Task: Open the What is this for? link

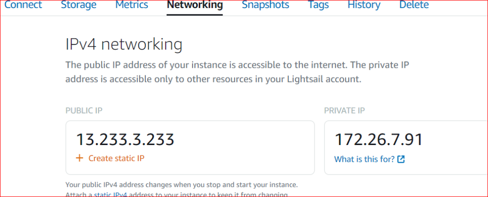Action: [364, 159]
